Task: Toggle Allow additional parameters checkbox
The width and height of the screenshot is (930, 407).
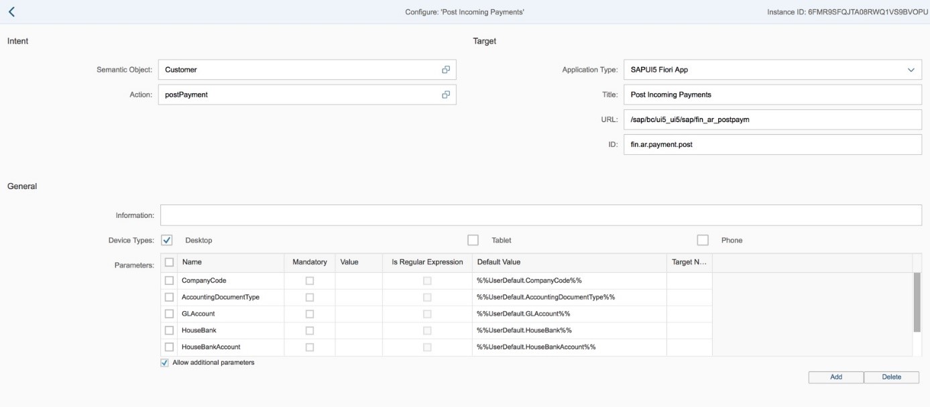Action: tap(165, 363)
